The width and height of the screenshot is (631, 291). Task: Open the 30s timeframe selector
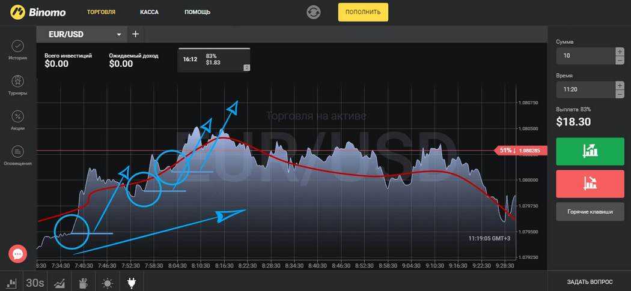35,282
